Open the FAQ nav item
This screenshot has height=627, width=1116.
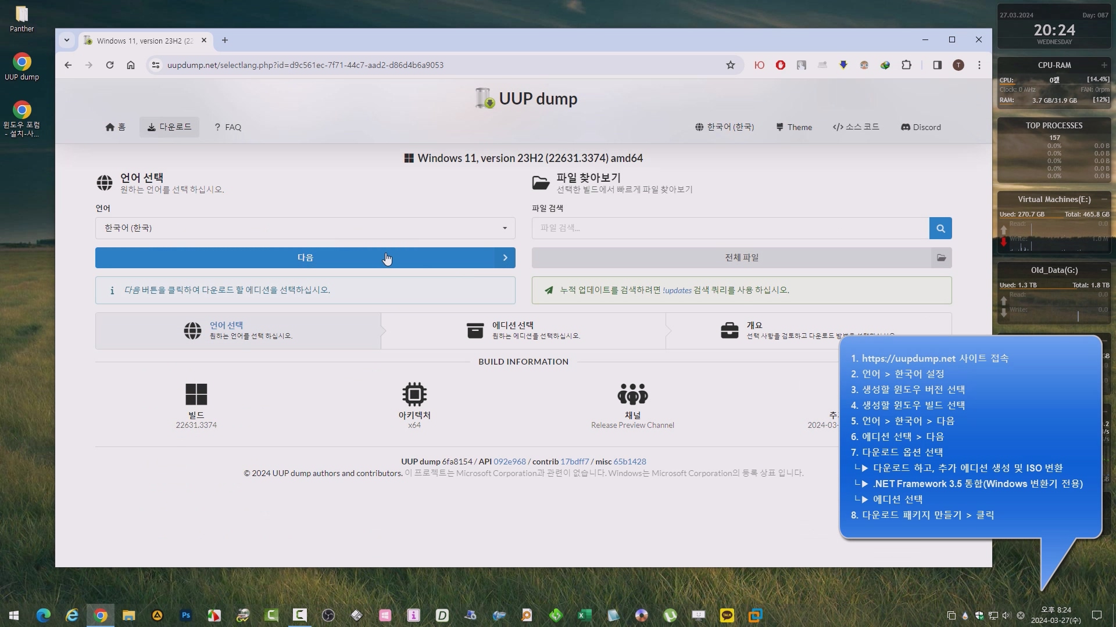point(228,127)
